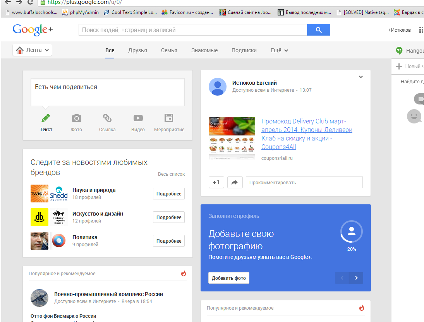Choose the Event calendar icon
The width and height of the screenshot is (424, 322).
(x=169, y=118)
